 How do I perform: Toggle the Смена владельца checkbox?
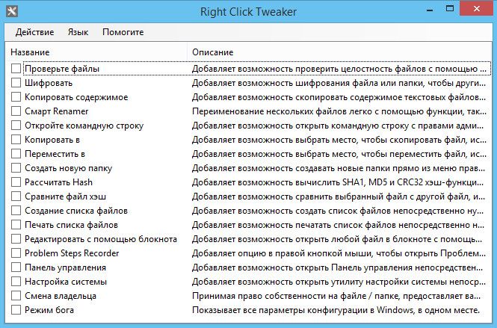(17, 296)
